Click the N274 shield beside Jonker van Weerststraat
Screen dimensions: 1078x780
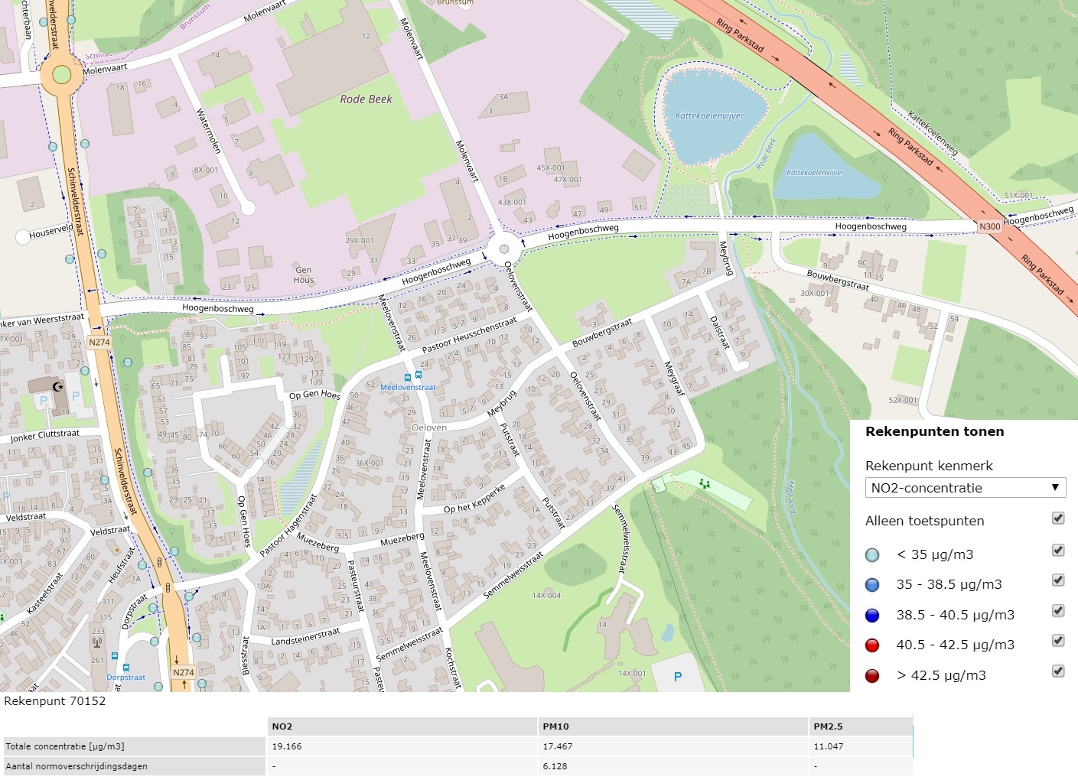pos(99,342)
